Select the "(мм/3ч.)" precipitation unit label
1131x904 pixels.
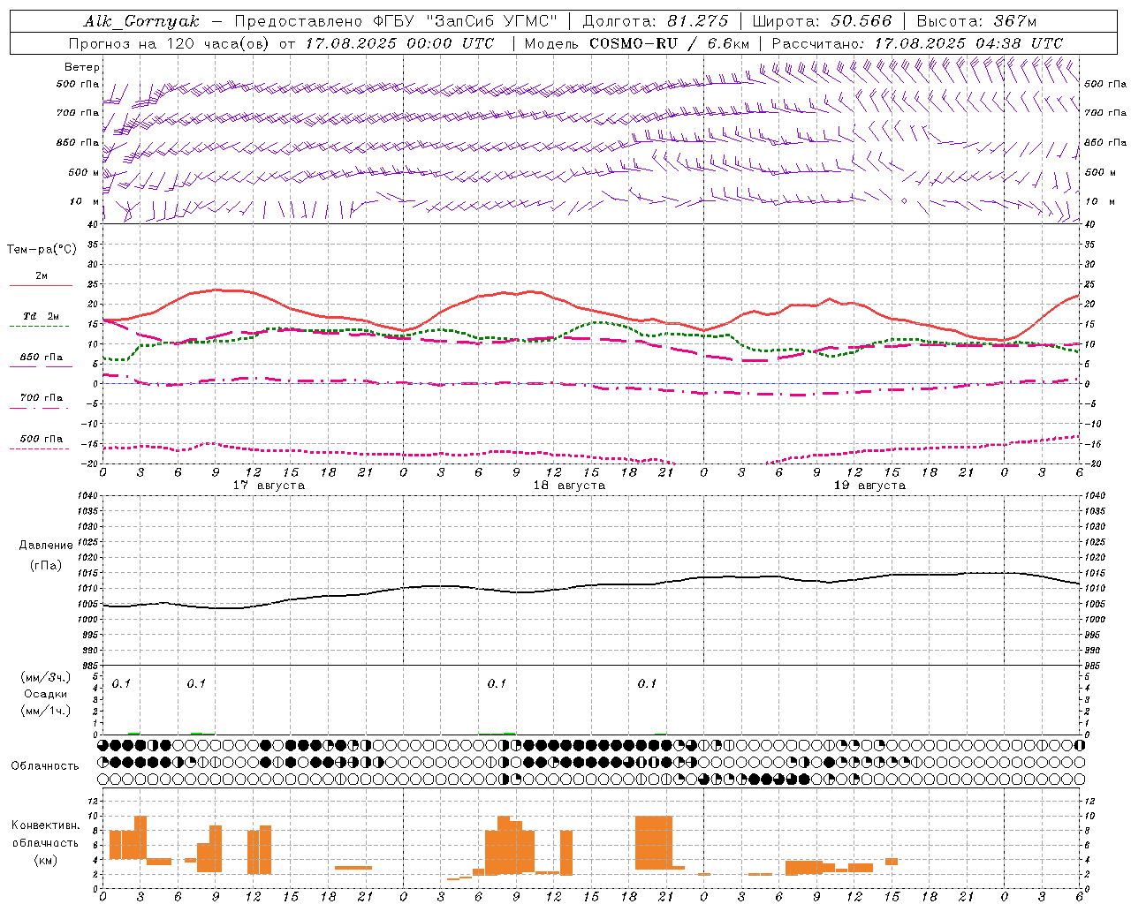tap(46, 677)
